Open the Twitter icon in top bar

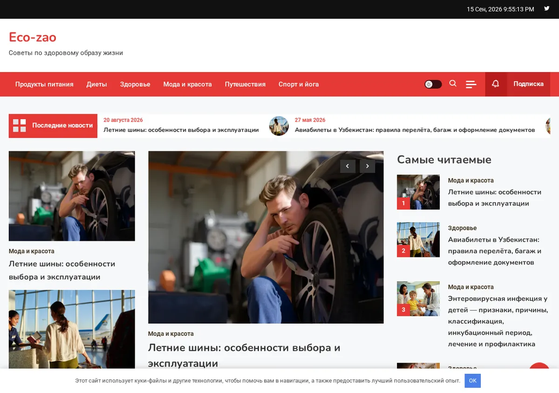coord(547,8)
